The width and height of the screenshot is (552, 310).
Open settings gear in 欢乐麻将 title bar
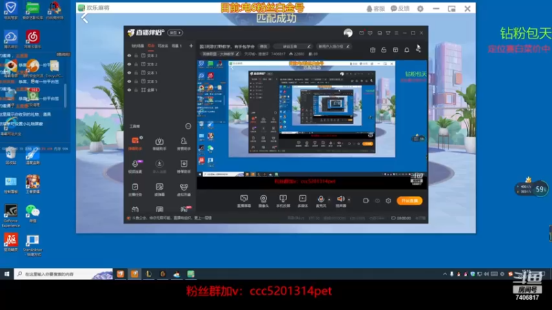[420, 8]
